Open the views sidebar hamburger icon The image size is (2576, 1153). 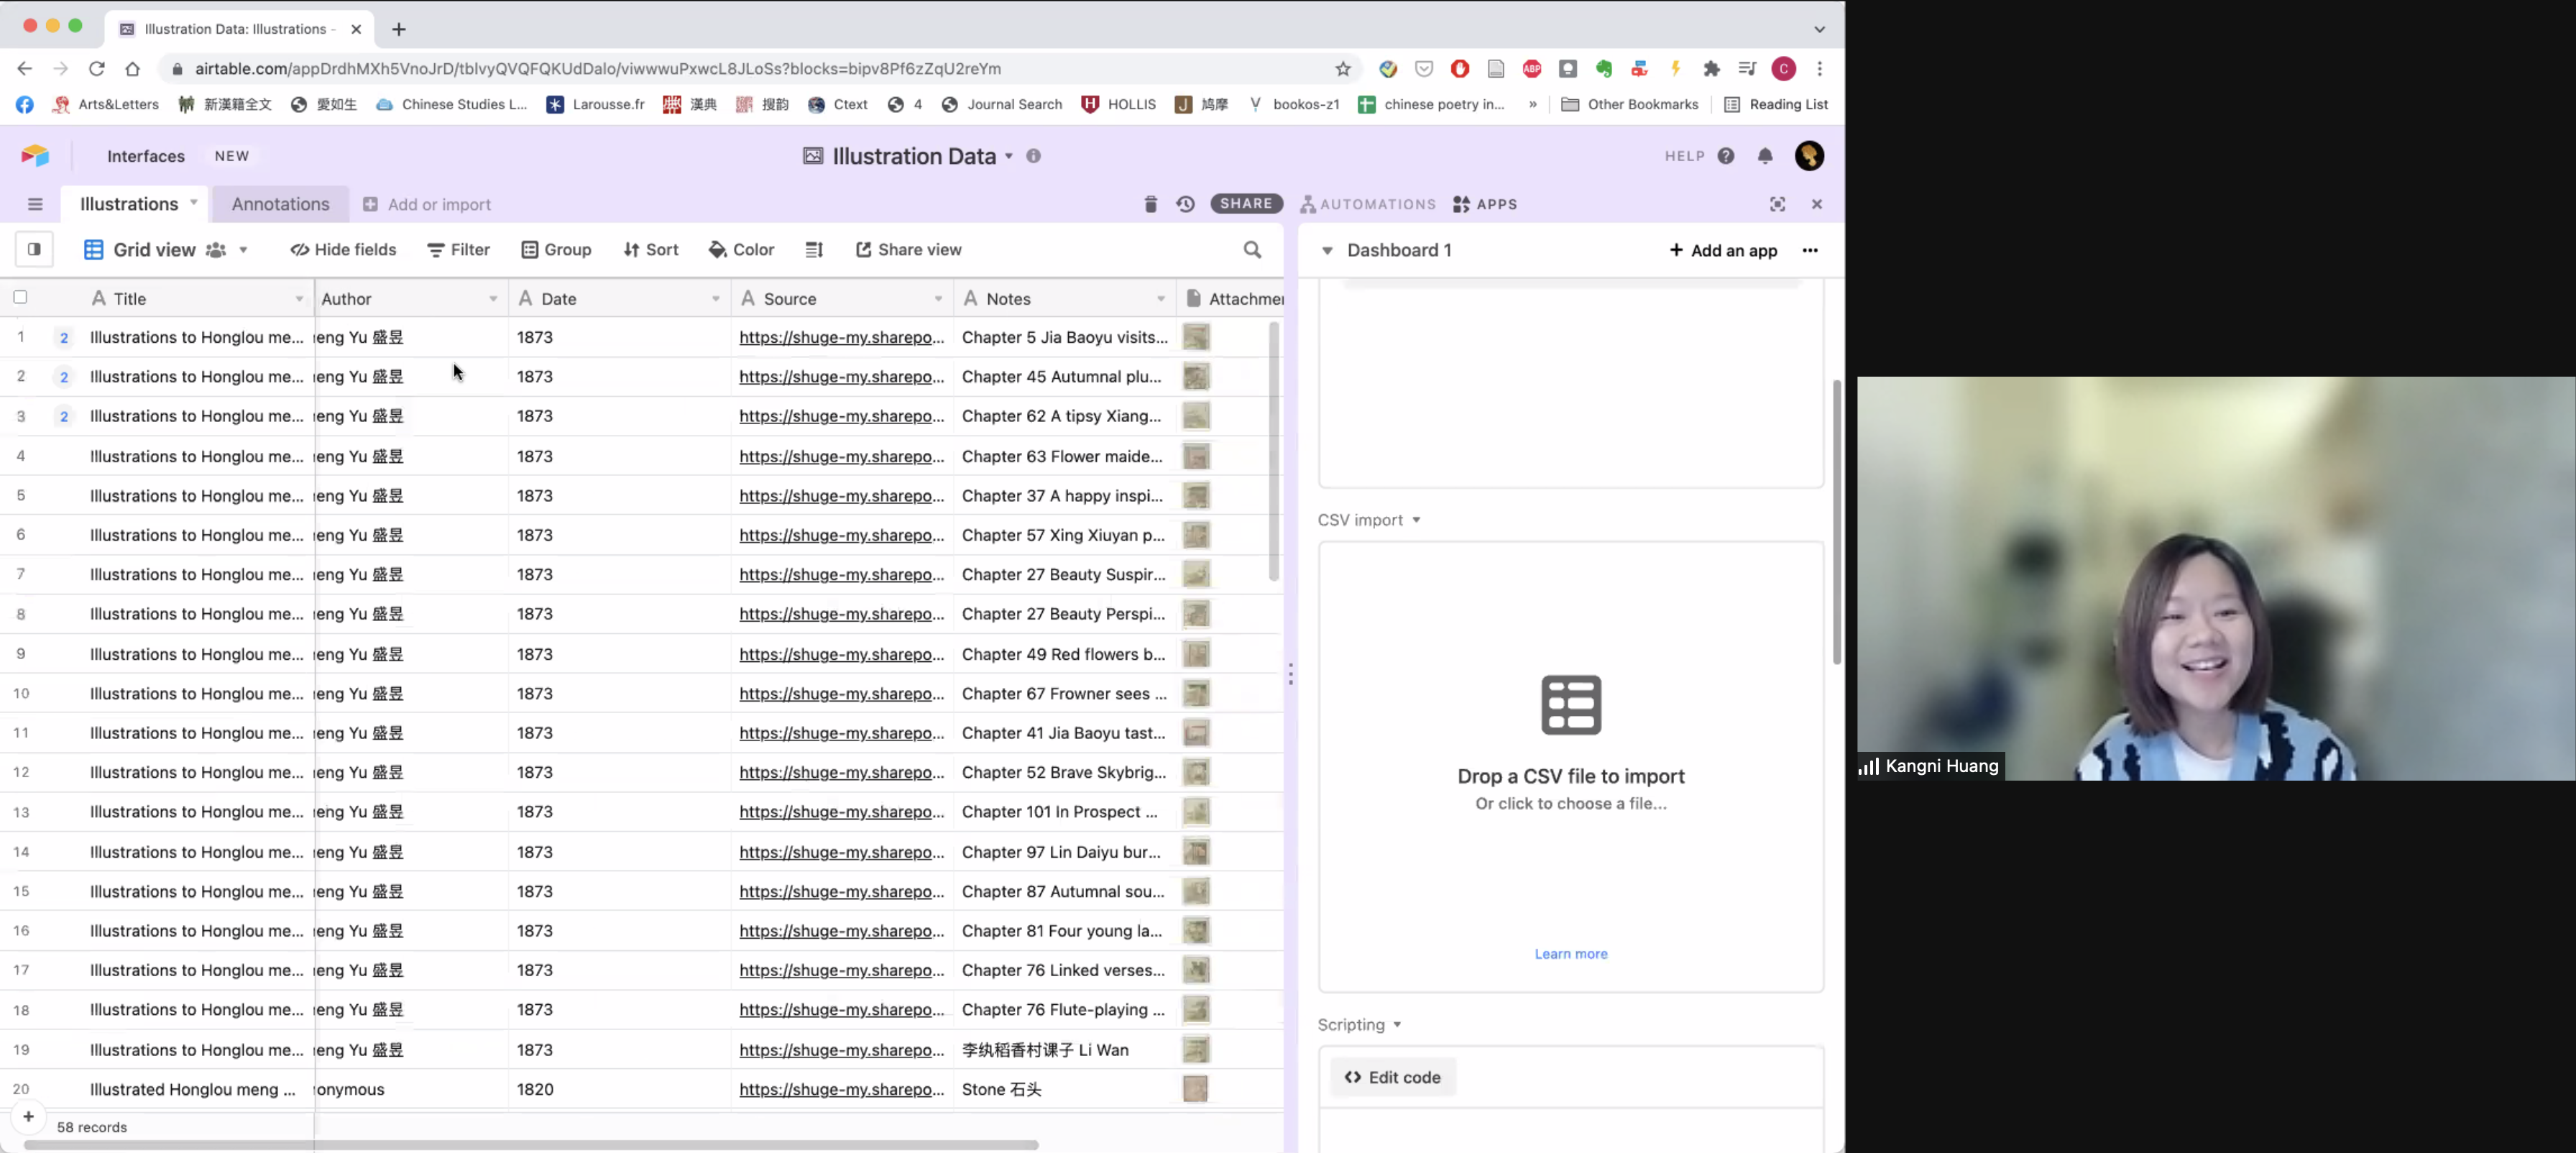tap(35, 204)
